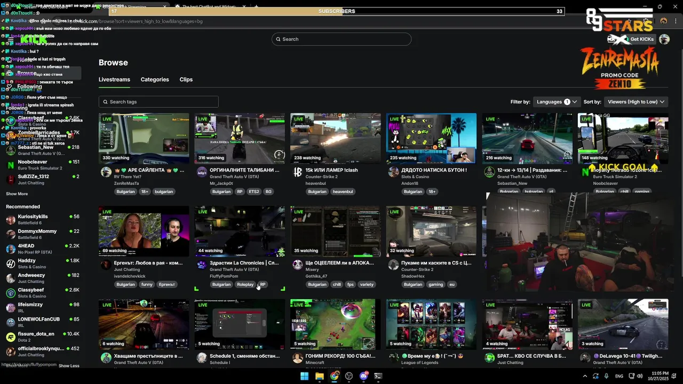Open stream thumbnail with 216 watching
This screenshot has height=384, width=683.
click(527, 138)
